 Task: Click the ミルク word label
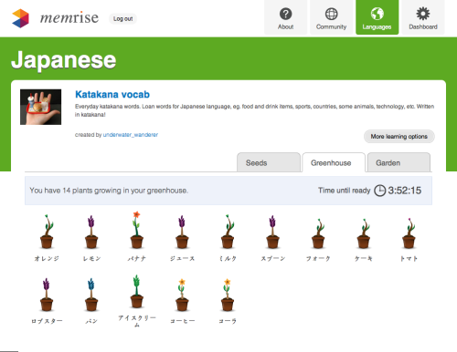coord(228,258)
